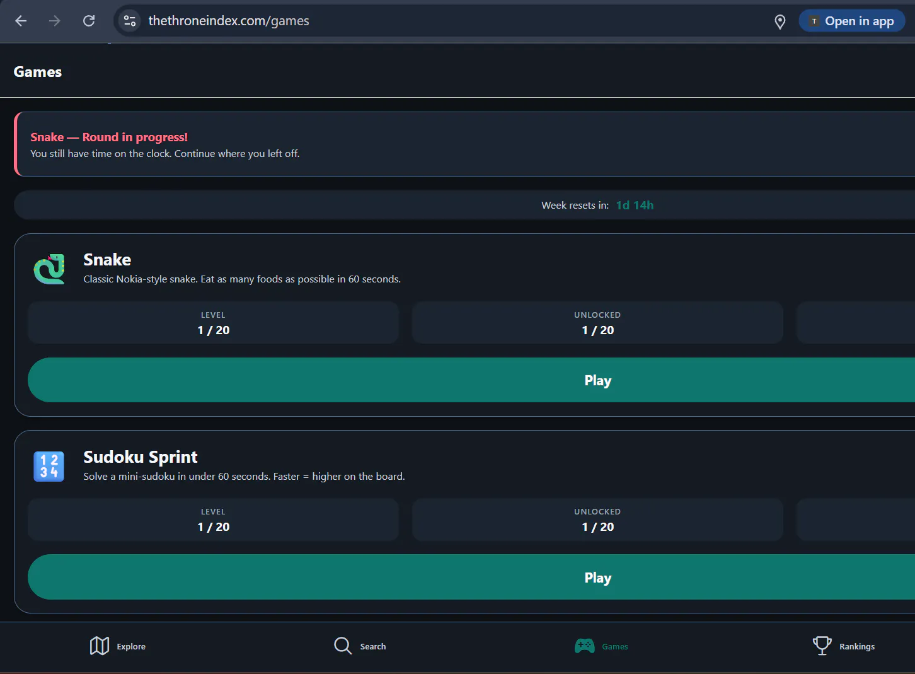Go forward to the next page

tap(55, 21)
